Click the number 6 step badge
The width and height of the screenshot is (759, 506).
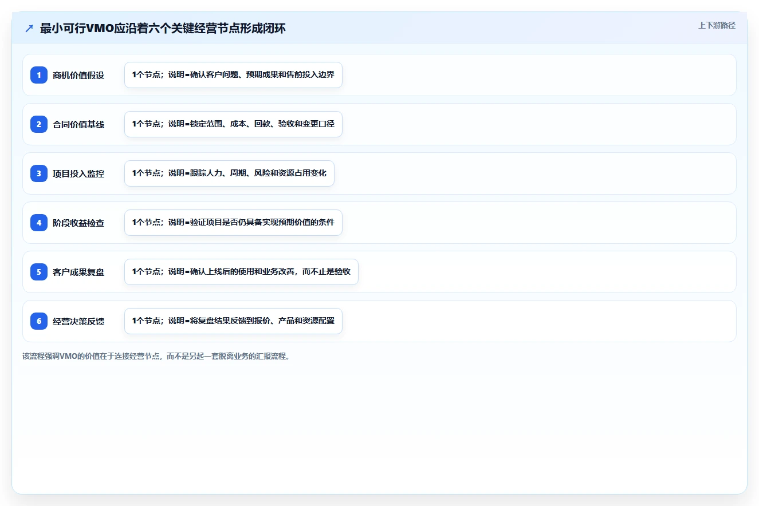click(x=39, y=321)
